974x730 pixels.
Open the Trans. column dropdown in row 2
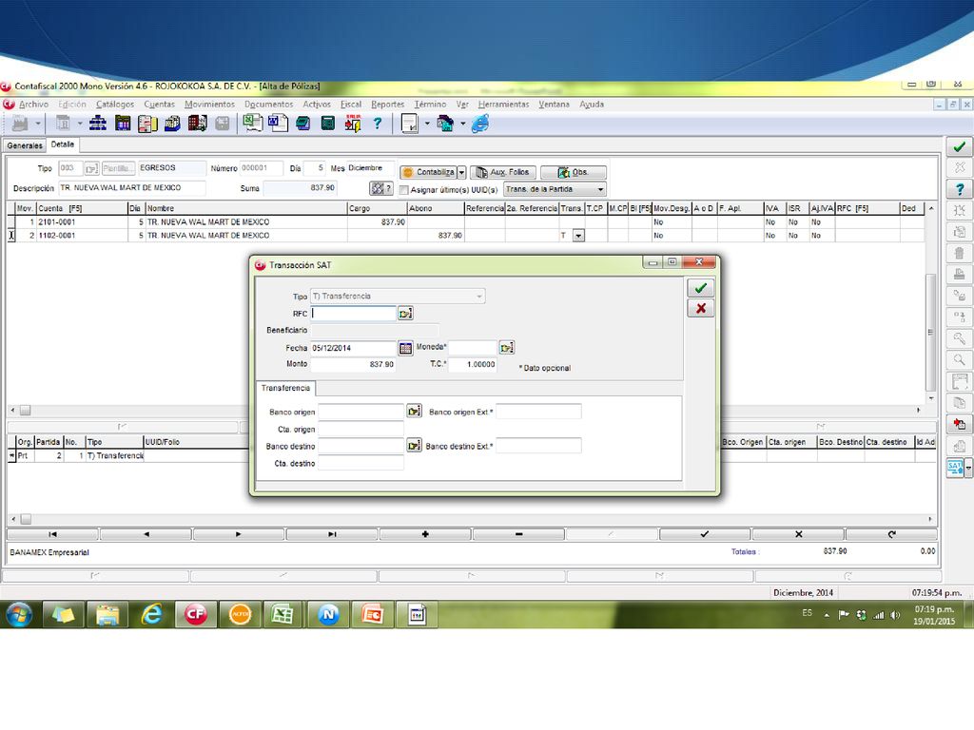point(578,236)
